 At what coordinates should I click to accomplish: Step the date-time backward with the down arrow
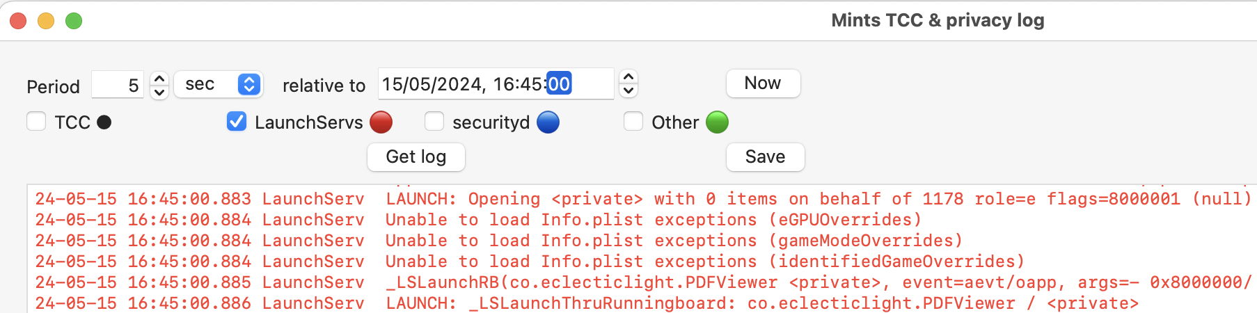[x=628, y=90]
